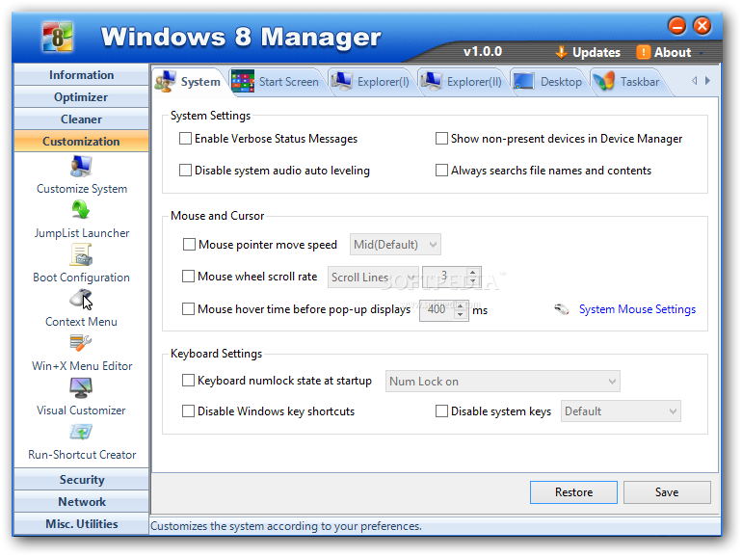
Task: Open System Mouse Settings link
Action: tap(637, 309)
